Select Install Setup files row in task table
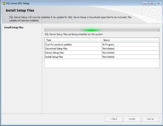163x126 pixels. tap(102, 57)
